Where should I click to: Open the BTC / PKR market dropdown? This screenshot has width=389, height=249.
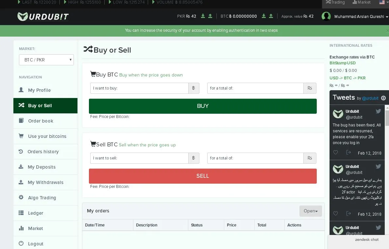(46, 60)
